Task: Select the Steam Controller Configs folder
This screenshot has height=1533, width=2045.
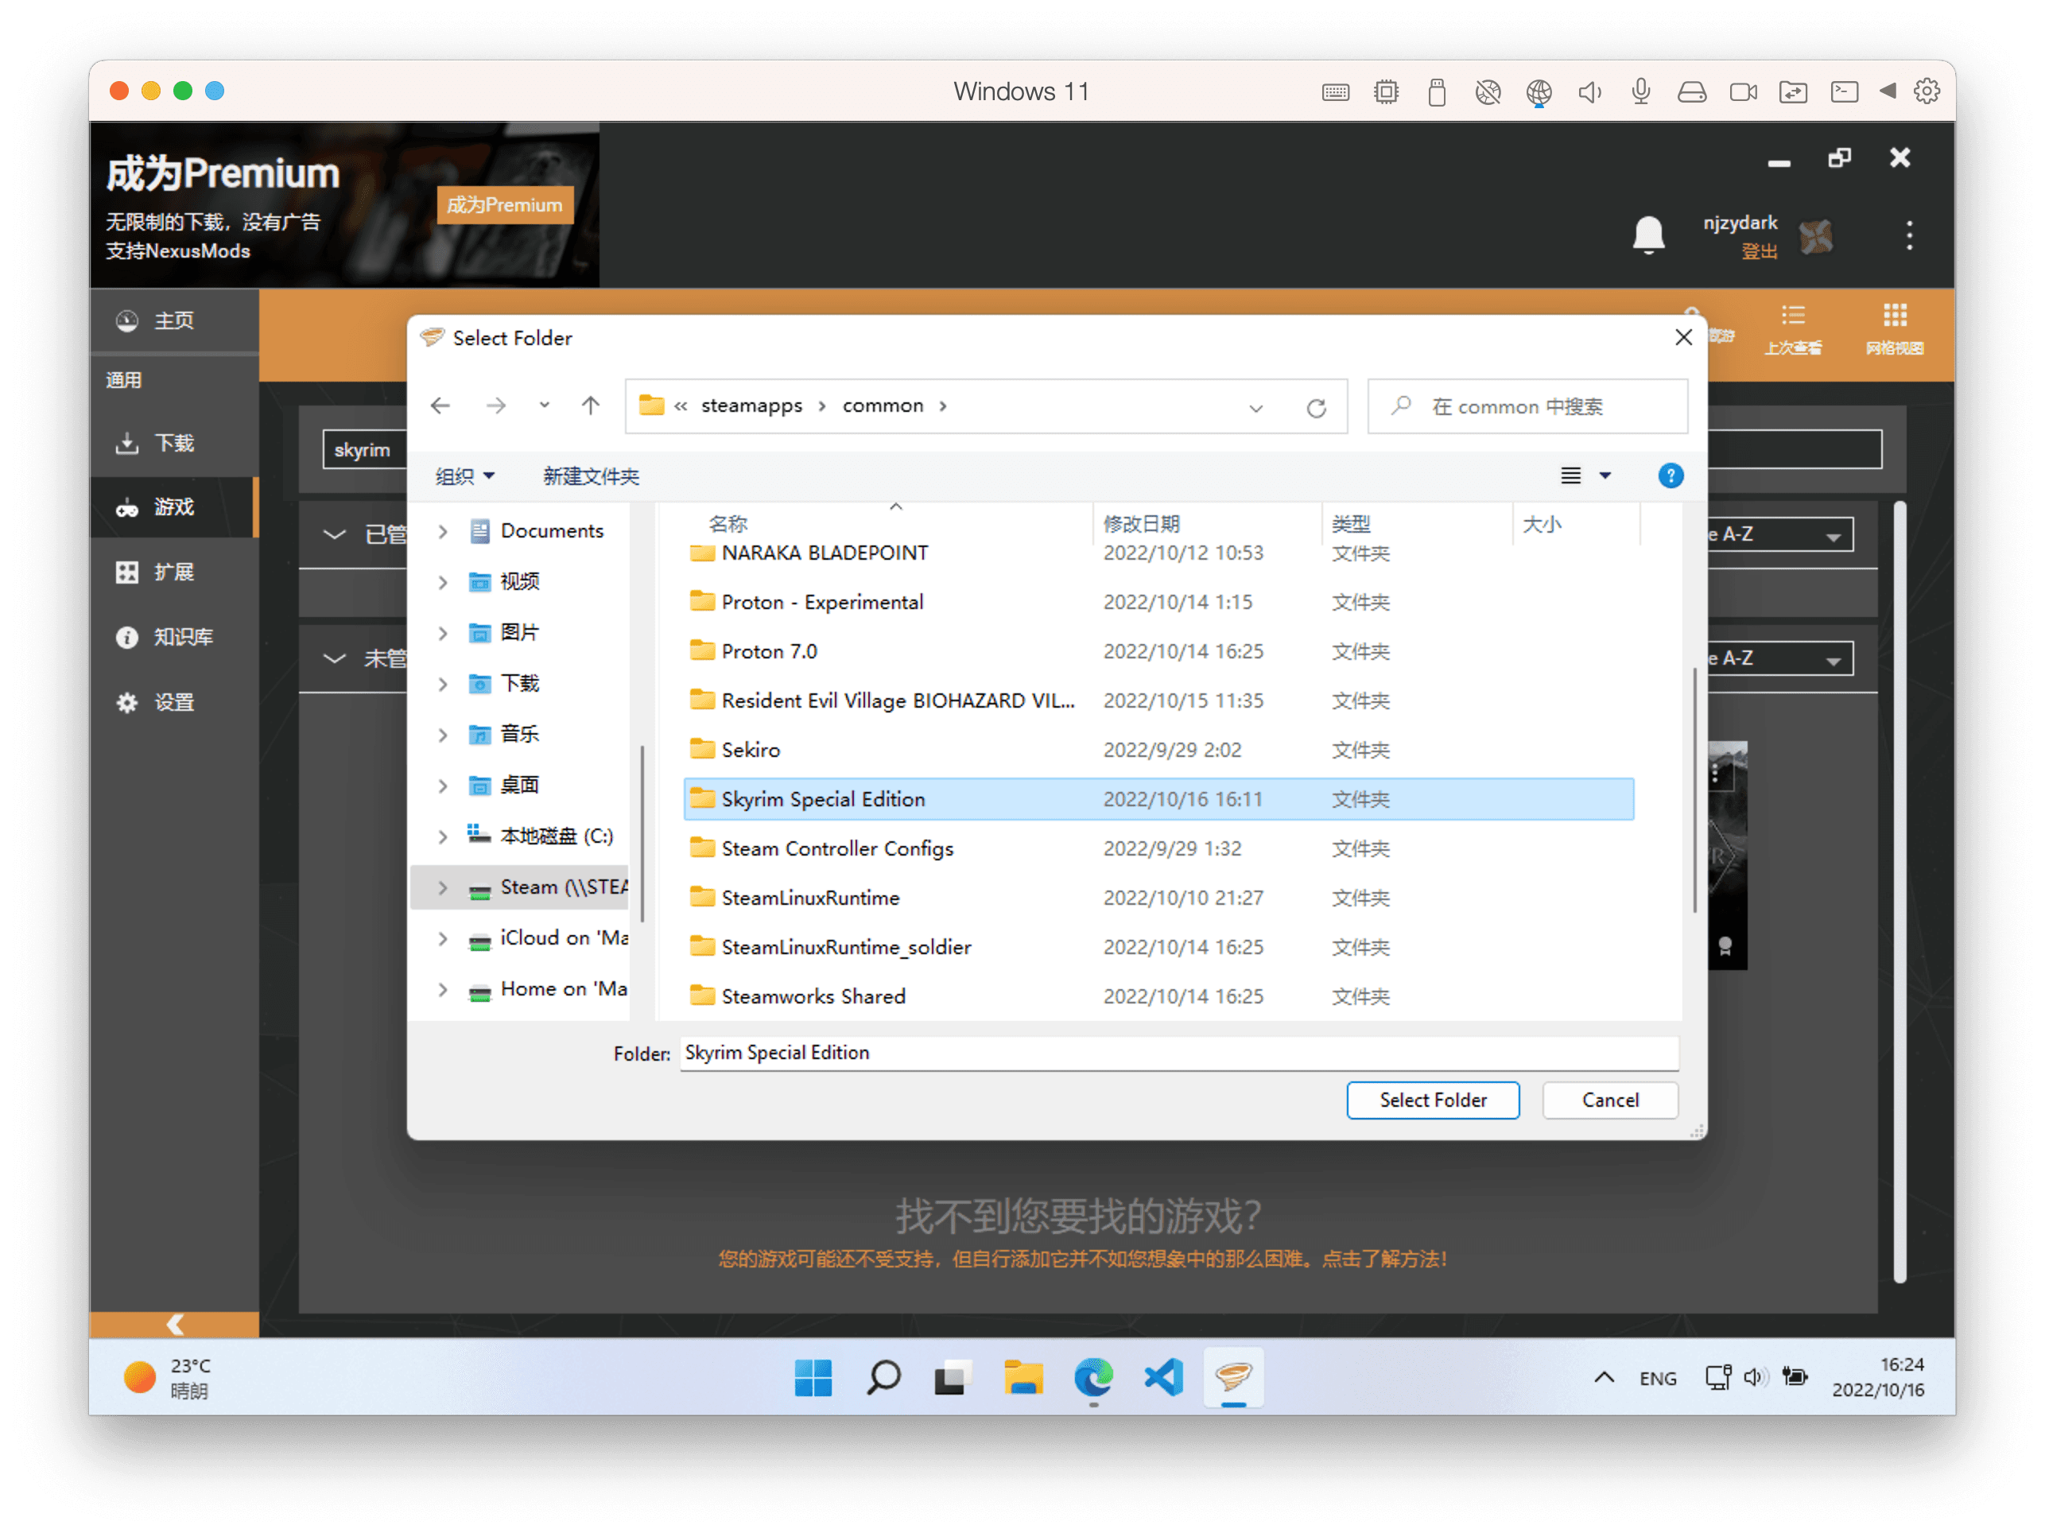Action: [x=1158, y=848]
